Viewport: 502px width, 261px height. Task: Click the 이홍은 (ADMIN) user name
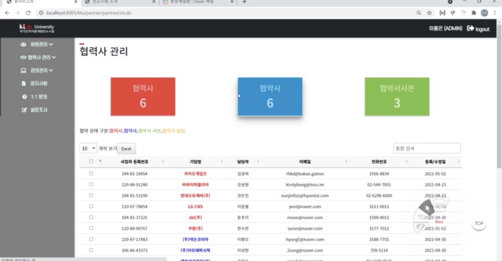[x=446, y=29]
